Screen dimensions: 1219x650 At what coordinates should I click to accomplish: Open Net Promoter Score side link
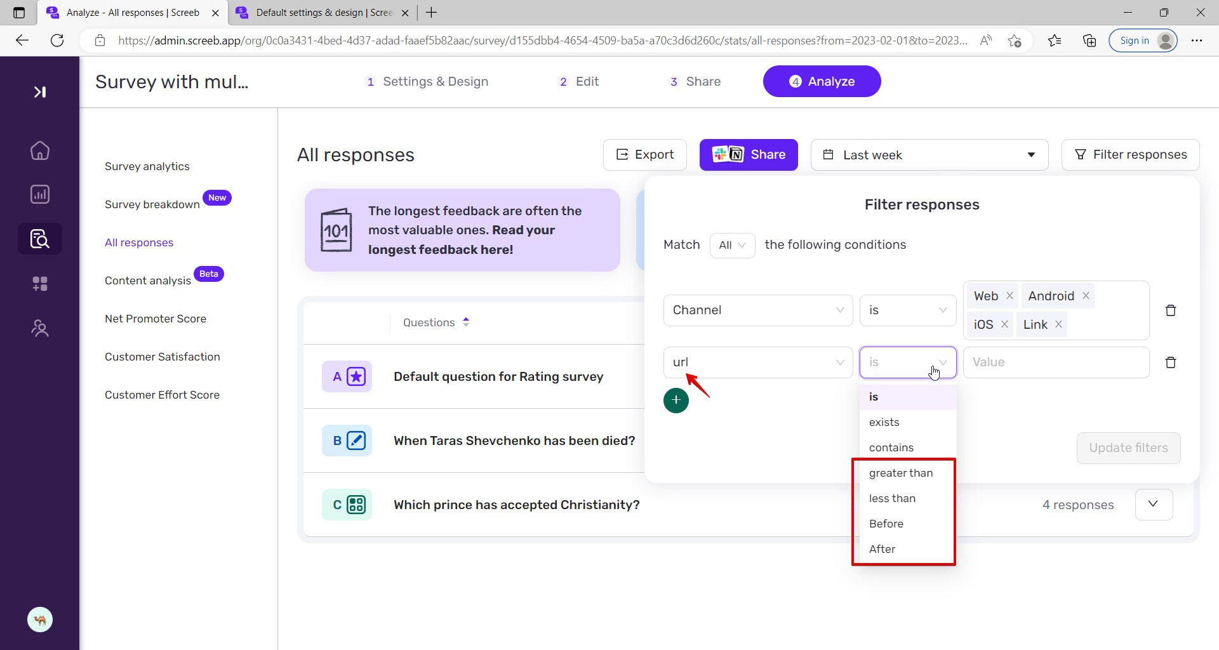pos(156,319)
